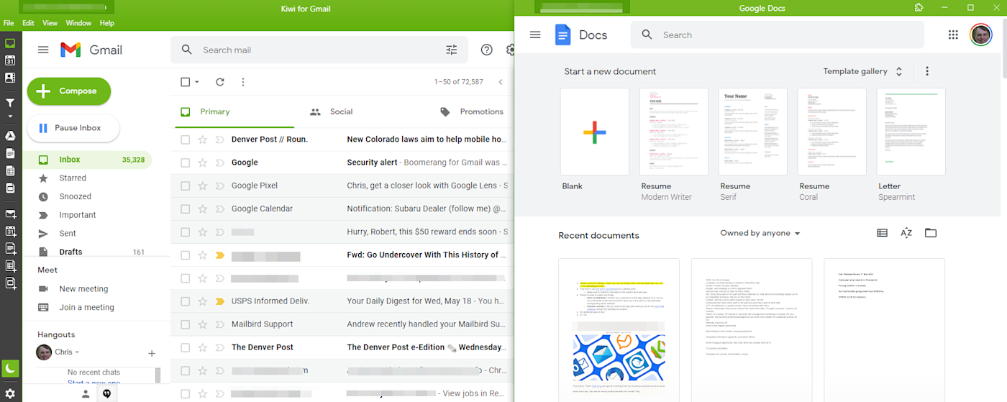Star the USPS Informed Deliv. email

click(203, 301)
